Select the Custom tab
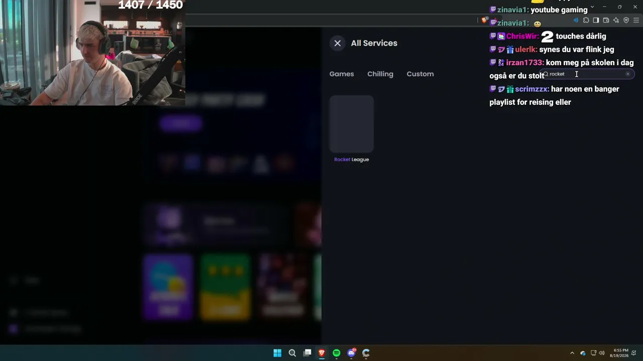The width and height of the screenshot is (643, 361). point(420,74)
